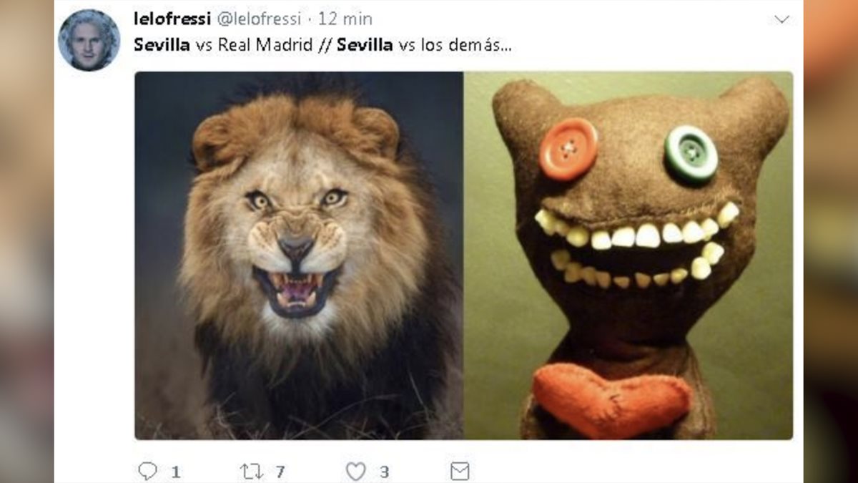
Task: Click the reply count number 1
Action: pos(176,472)
